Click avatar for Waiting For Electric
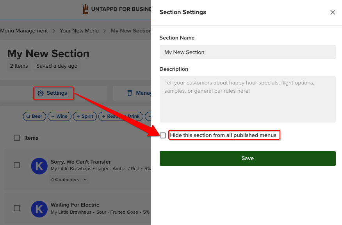The height and width of the screenshot is (225, 342). [39, 209]
